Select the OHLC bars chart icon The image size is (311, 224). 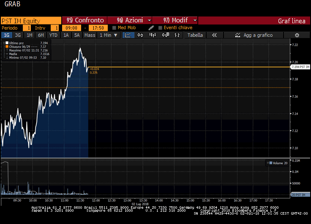(x=177, y=35)
